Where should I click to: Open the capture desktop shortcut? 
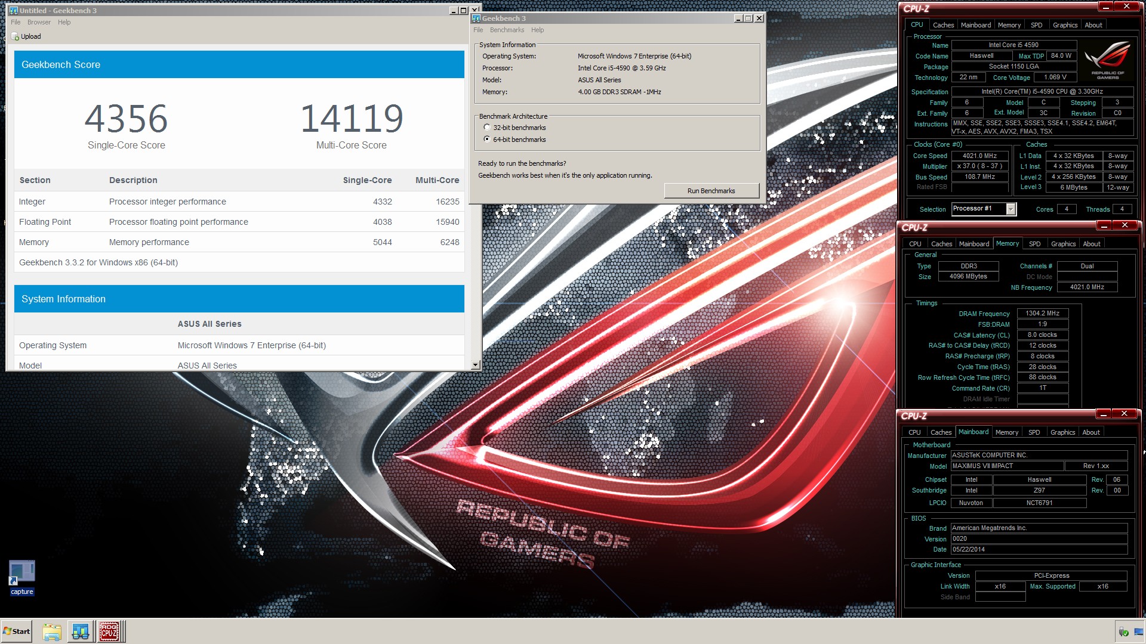click(x=22, y=577)
